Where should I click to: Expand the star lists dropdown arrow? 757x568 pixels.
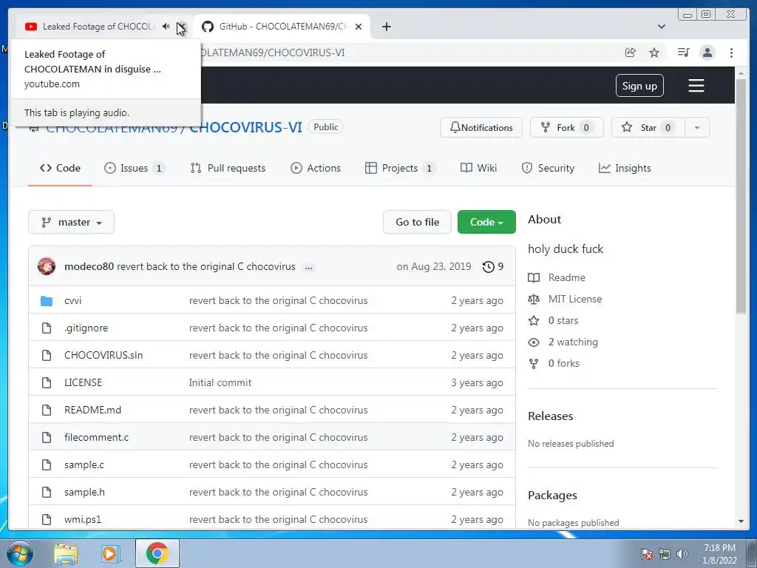(697, 127)
